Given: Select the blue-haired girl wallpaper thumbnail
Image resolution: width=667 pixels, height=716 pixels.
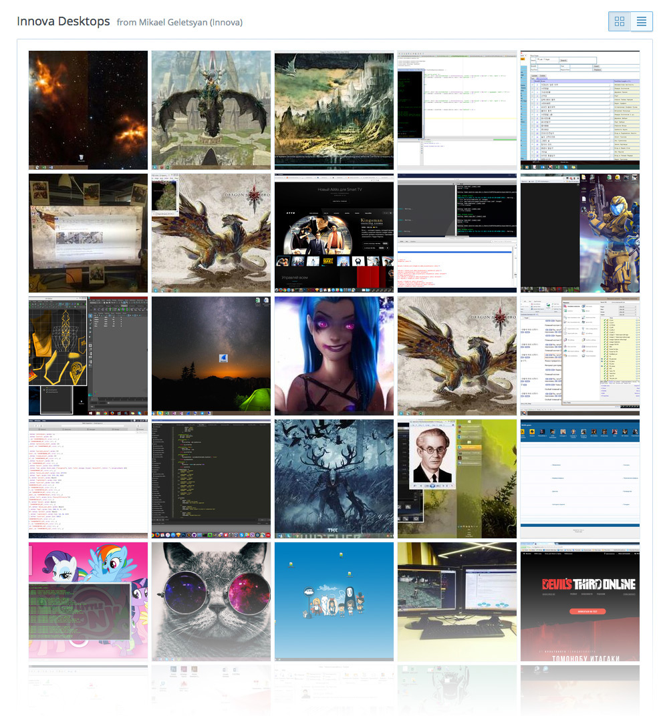Looking at the screenshot, I should 334,356.
